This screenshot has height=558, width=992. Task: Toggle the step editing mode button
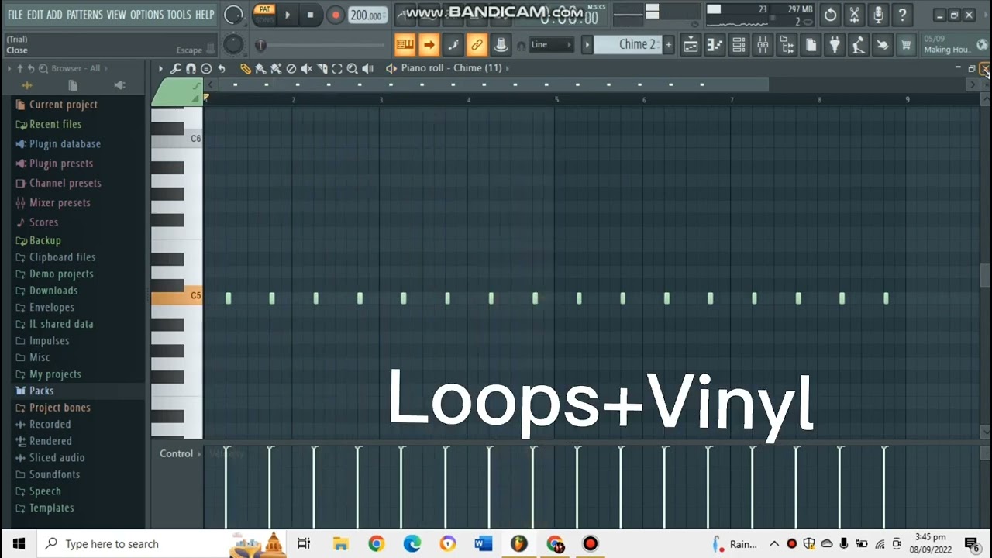pos(453,45)
